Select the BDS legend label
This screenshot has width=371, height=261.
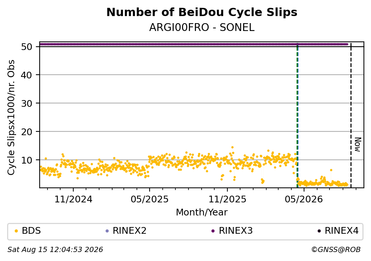click(31, 231)
